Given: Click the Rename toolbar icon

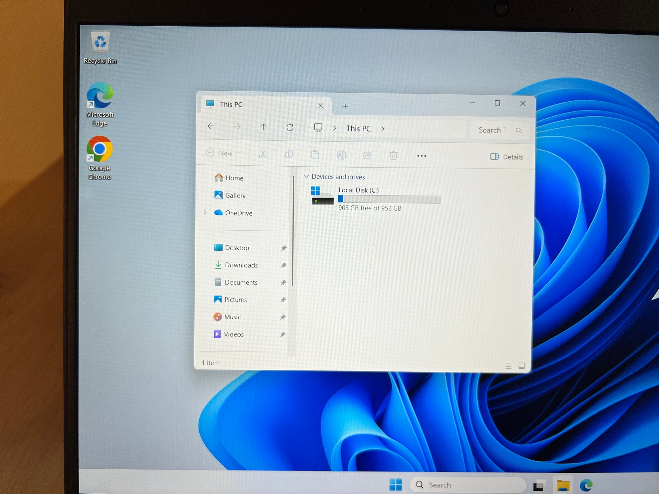Looking at the screenshot, I should (x=341, y=155).
